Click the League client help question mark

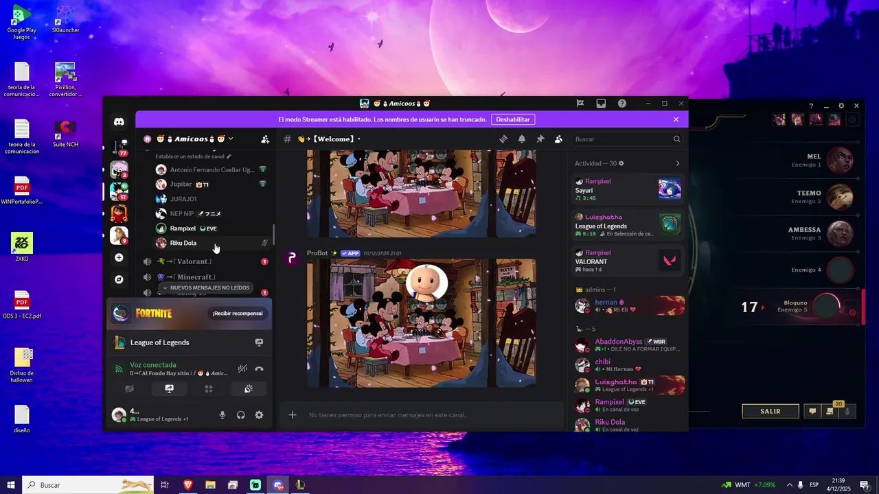(x=811, y=106)
